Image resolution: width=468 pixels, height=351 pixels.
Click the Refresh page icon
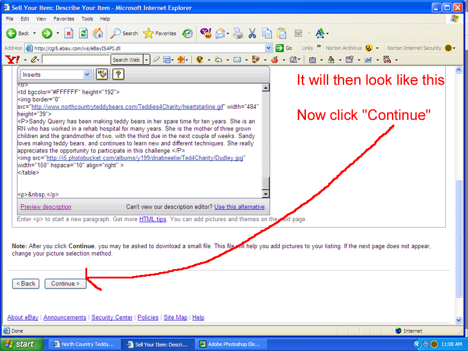point(83,33)
